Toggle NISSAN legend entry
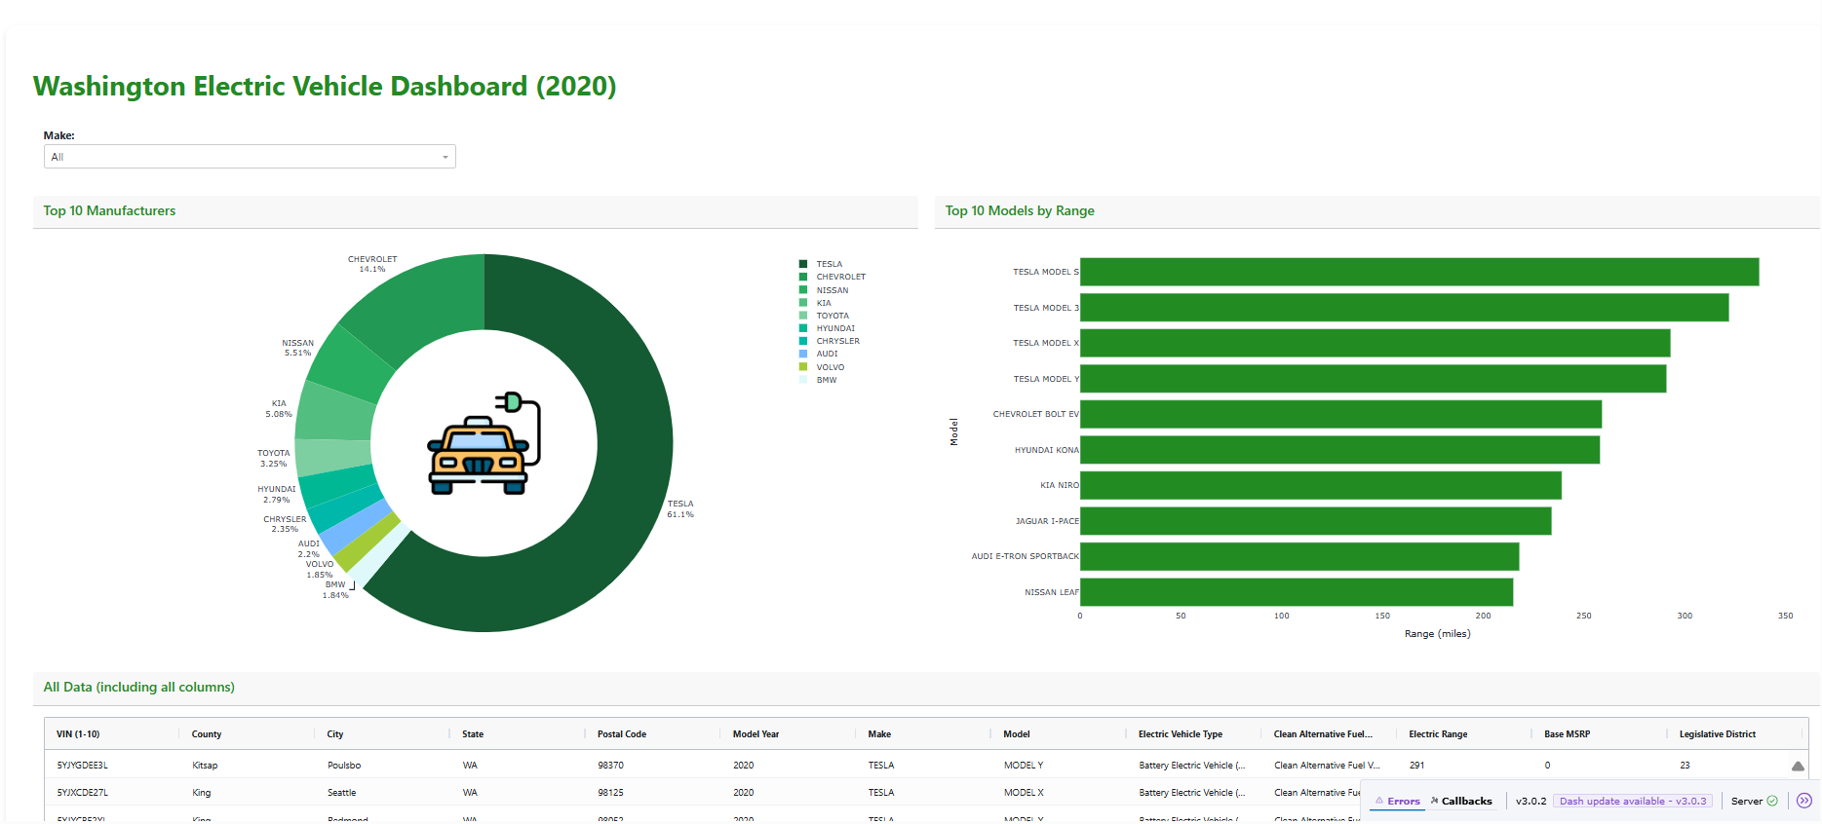The width and height of the screenshot is (1822, 824). [x=832, y=290]
